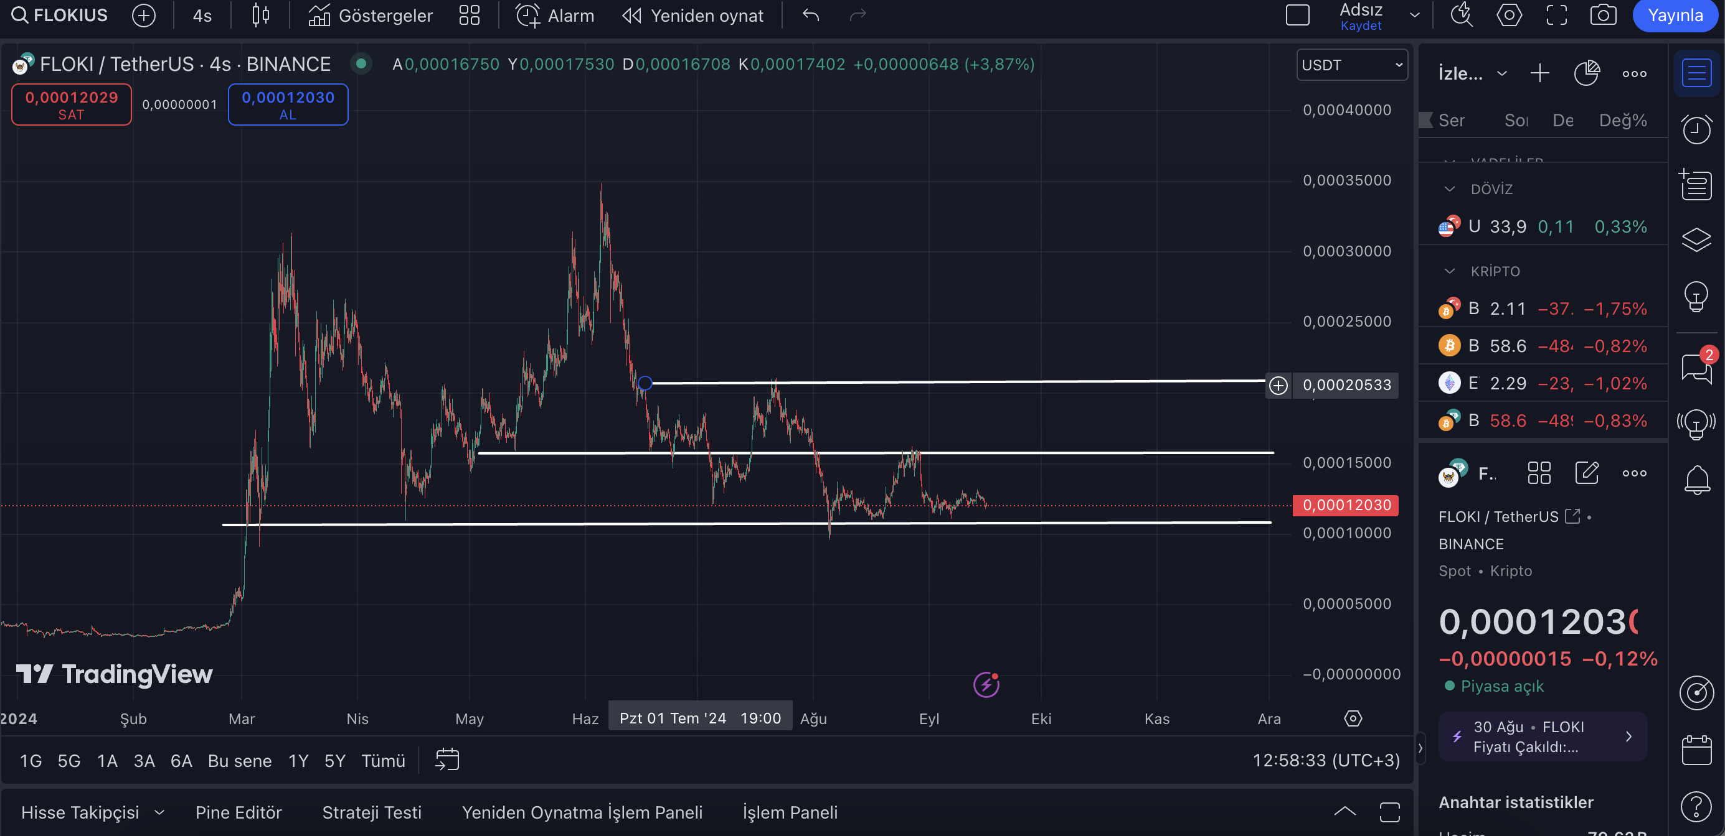1725x836 pixels.
Task: Select the E 2.29 watchlist row
Action: pos(1542,383)
